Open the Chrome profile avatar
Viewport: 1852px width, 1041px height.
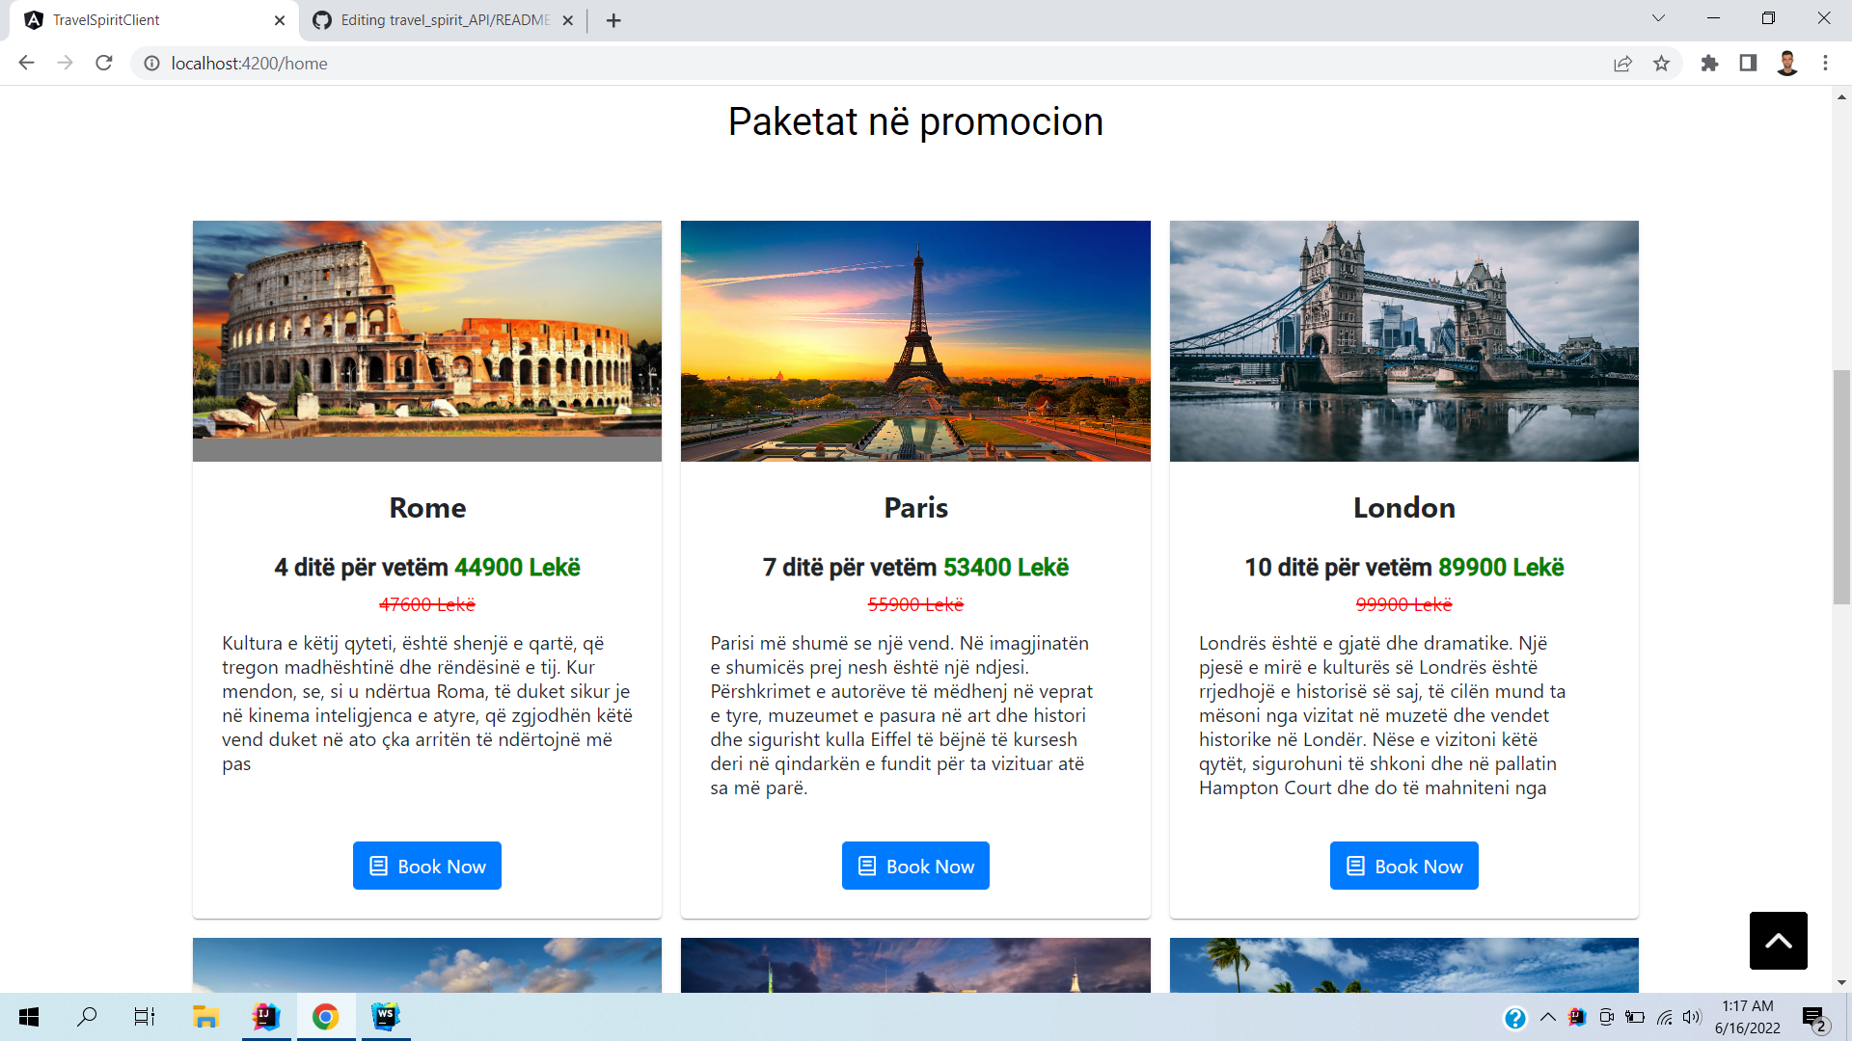[1787, 64]
